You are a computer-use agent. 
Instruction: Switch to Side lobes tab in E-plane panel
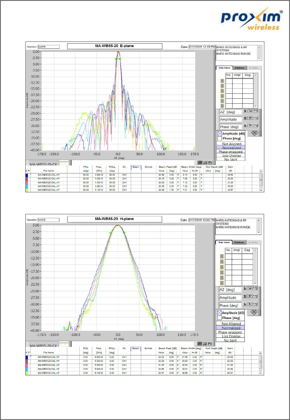tap(225, 68)
